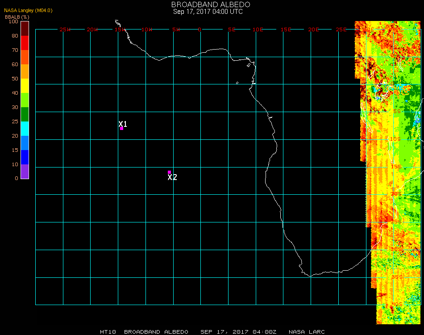
Task: Click the 'NASA Langley (M04.0)' credit text
Action: [28, 11]
